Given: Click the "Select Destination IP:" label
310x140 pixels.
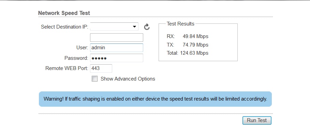Looking at the screenshot, I should (64, 27).
